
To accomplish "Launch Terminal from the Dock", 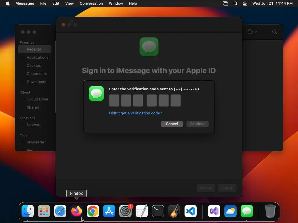I will coord(158,211).
